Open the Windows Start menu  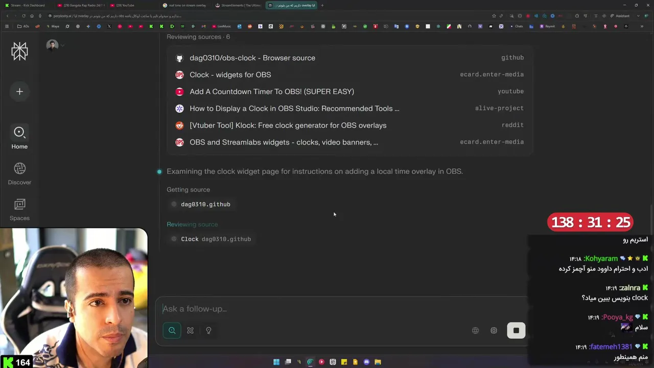point(276,362)
